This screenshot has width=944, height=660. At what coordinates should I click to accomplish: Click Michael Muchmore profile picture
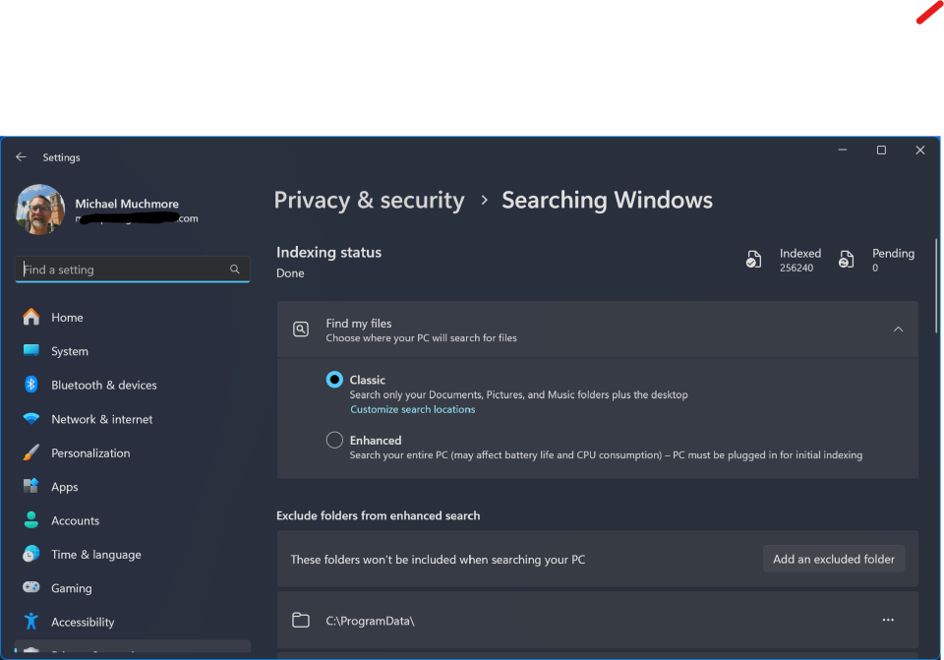(x=40, y=210)
